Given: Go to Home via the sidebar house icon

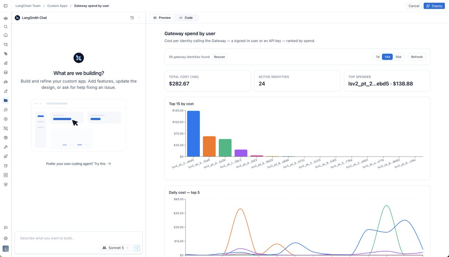Looking at the screenshot, I should (x=6, y=35).
